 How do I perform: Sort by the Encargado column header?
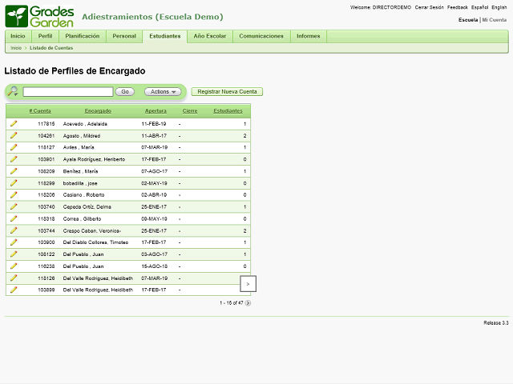click(98, 110)
